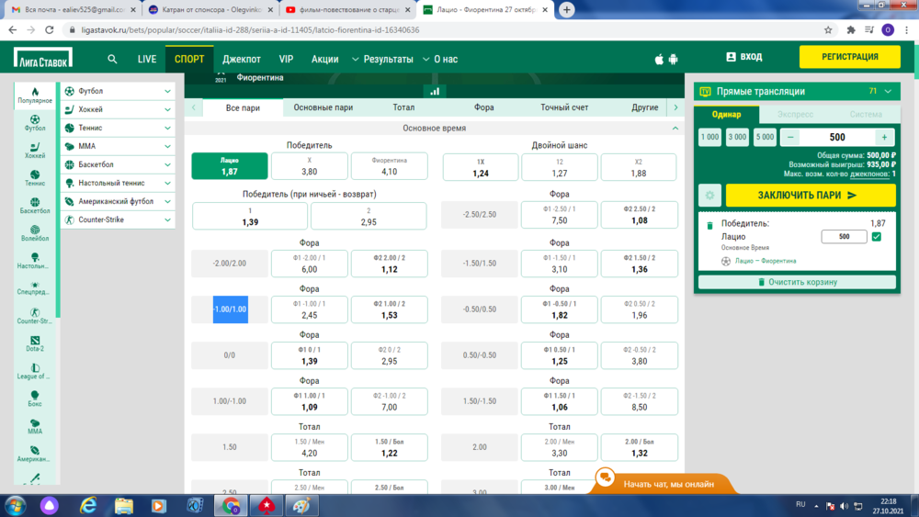The width and height of the screenshot is (919, 517).
Task: Select Лацио winner odds 1,87
Action: pyautogui.click(x=230, y=166)
